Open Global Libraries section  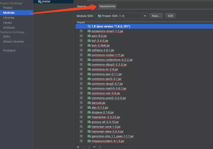coord(13,42)
